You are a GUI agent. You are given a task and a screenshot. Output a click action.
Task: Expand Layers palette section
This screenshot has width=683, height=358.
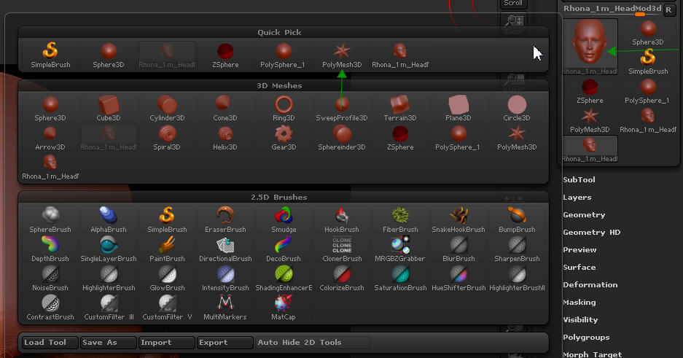[577, 198]
